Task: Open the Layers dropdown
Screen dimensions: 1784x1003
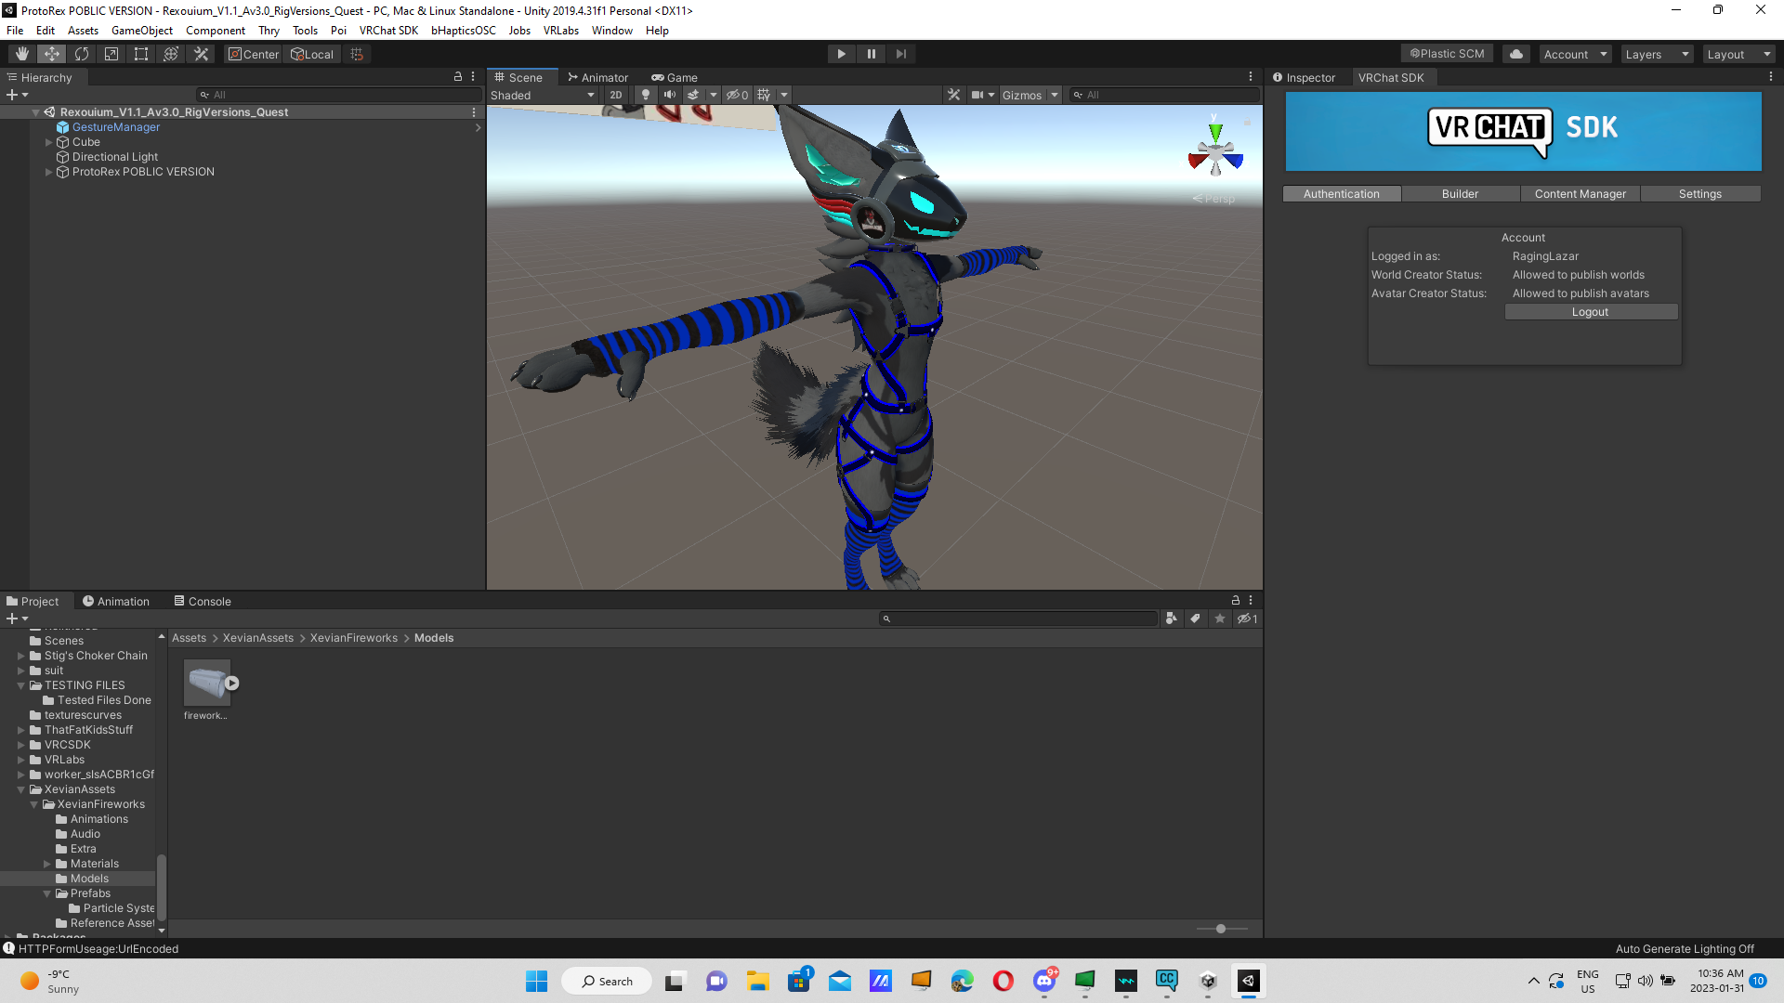Action: [1657, 54]
